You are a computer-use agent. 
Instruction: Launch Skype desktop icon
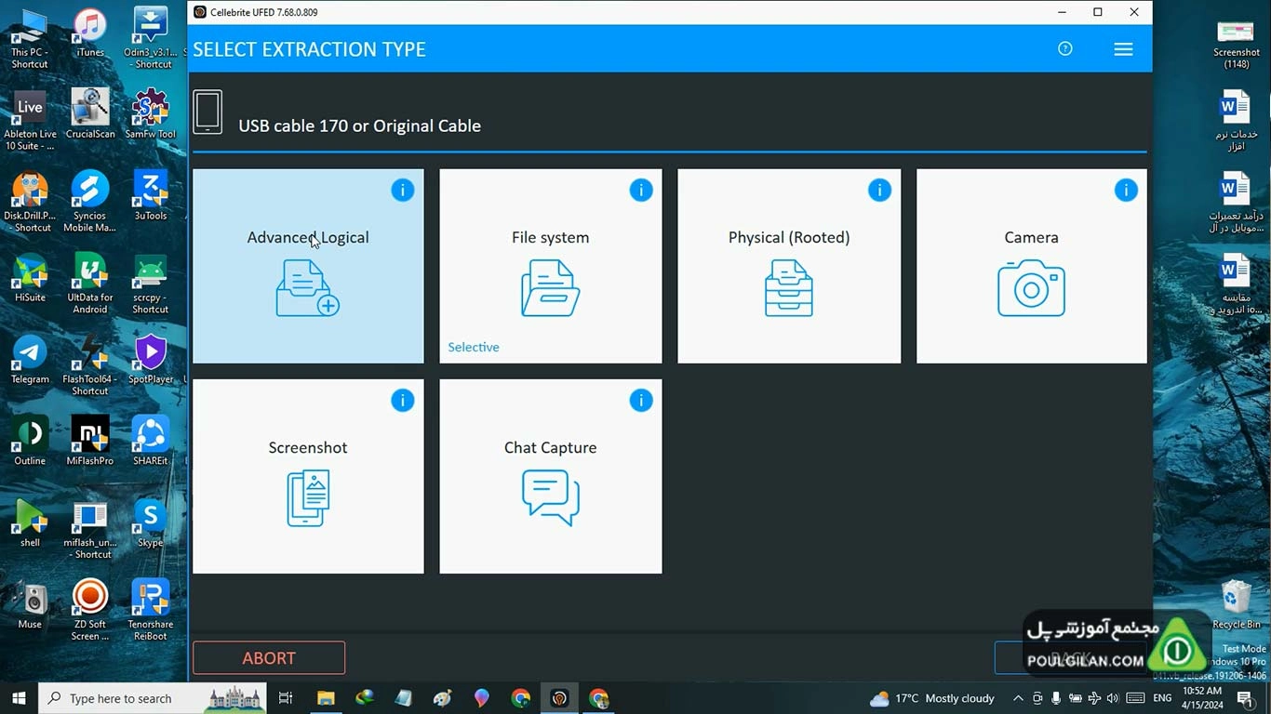[x=151, y=522]
